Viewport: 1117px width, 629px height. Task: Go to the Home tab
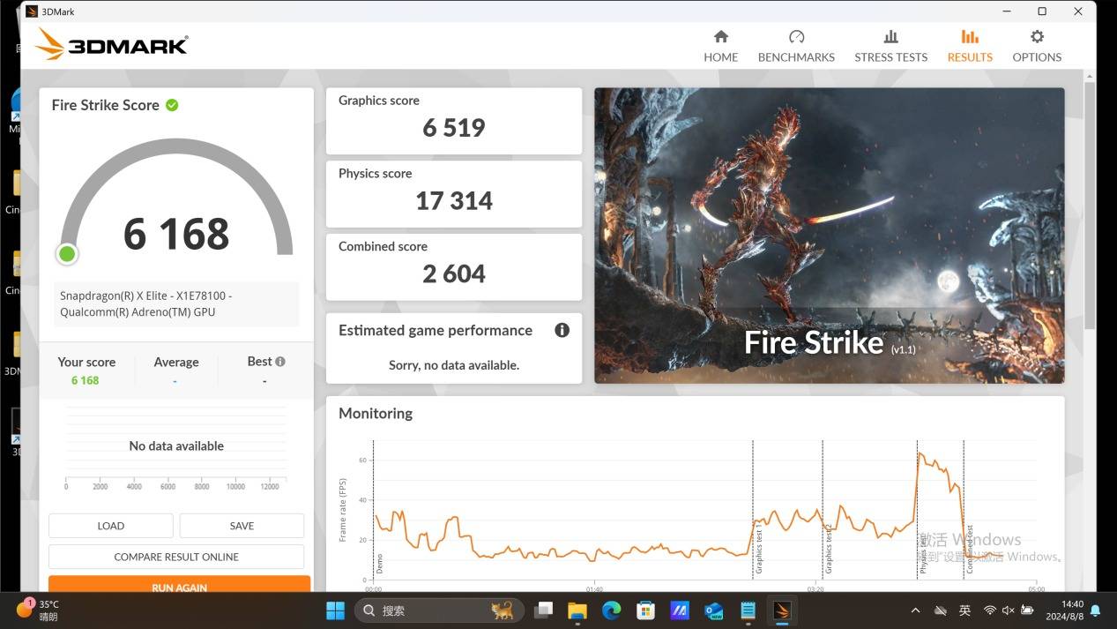pos(720,47)
